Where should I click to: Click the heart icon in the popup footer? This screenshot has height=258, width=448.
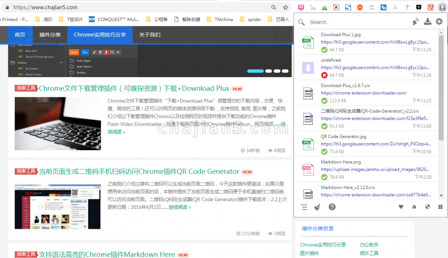click(x=401, y=207)
